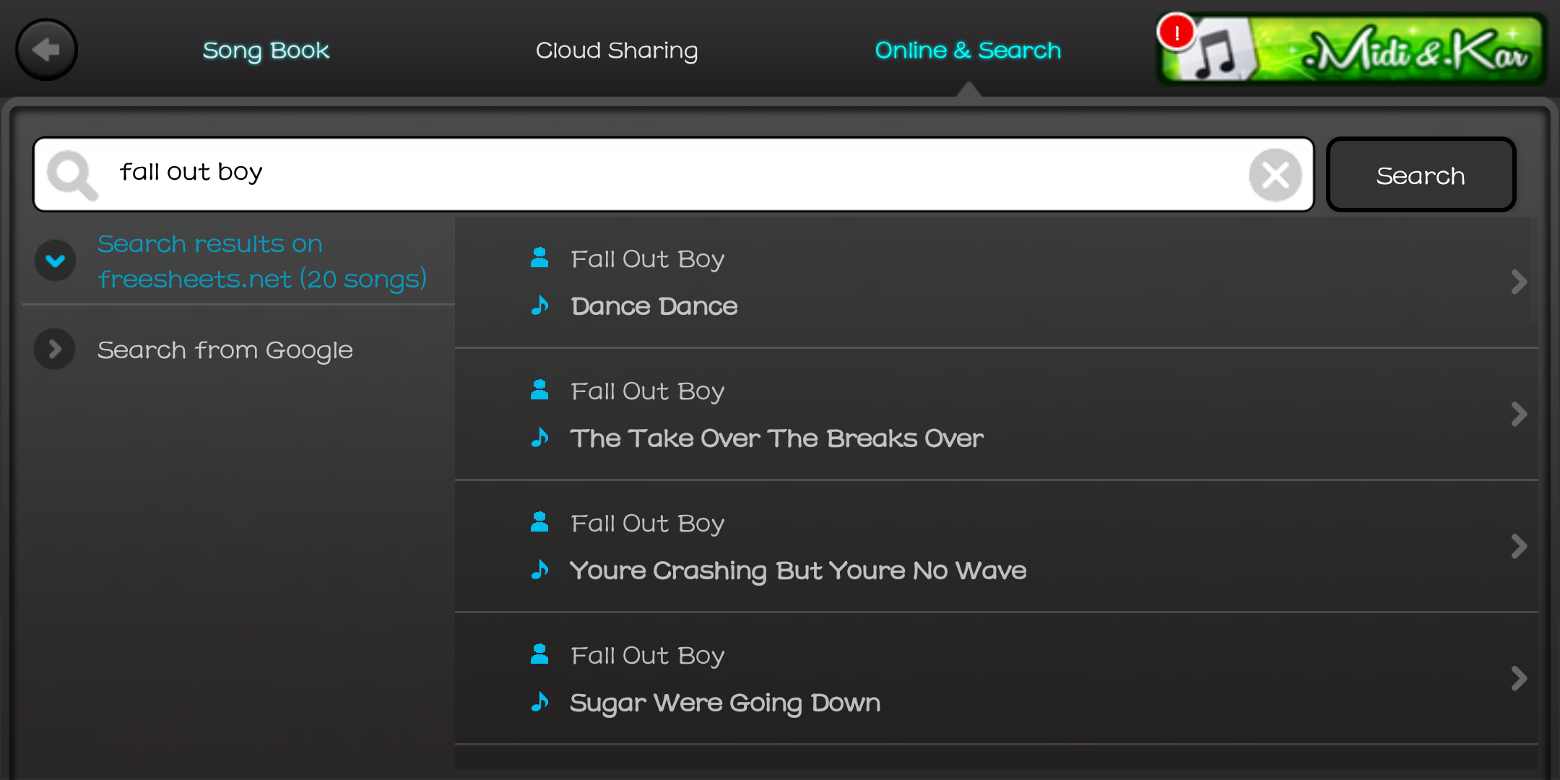Clear the search field with the X
Screen dimensions: 1560x780
click(x=1275, y=175)
